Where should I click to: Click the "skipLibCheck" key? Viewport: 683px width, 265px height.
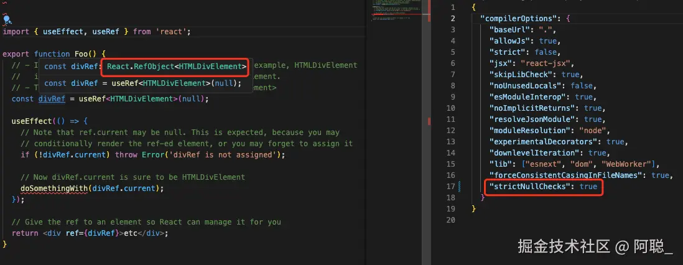pos(521,75)
